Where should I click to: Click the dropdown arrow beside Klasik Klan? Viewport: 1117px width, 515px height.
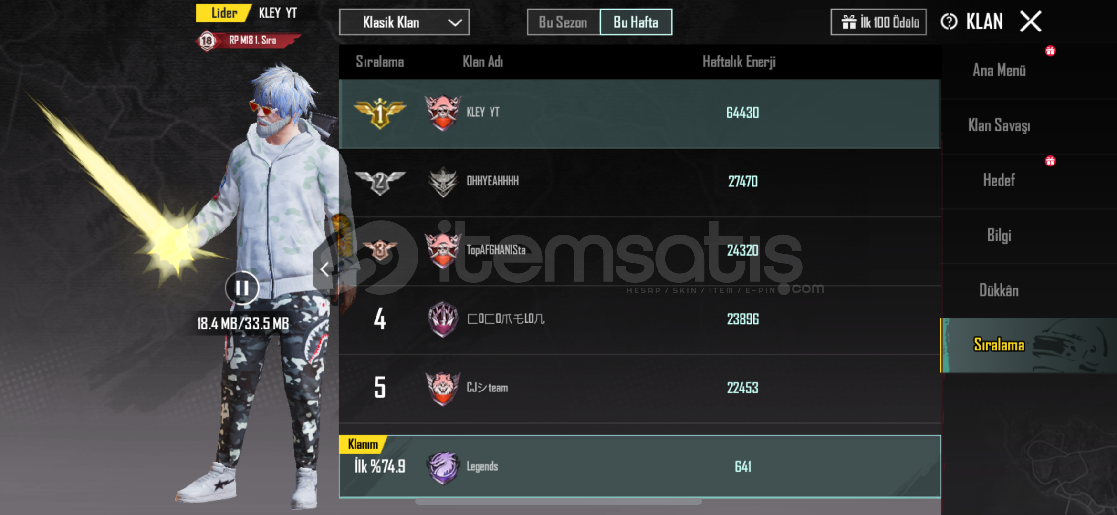click(x=455, y=22)
